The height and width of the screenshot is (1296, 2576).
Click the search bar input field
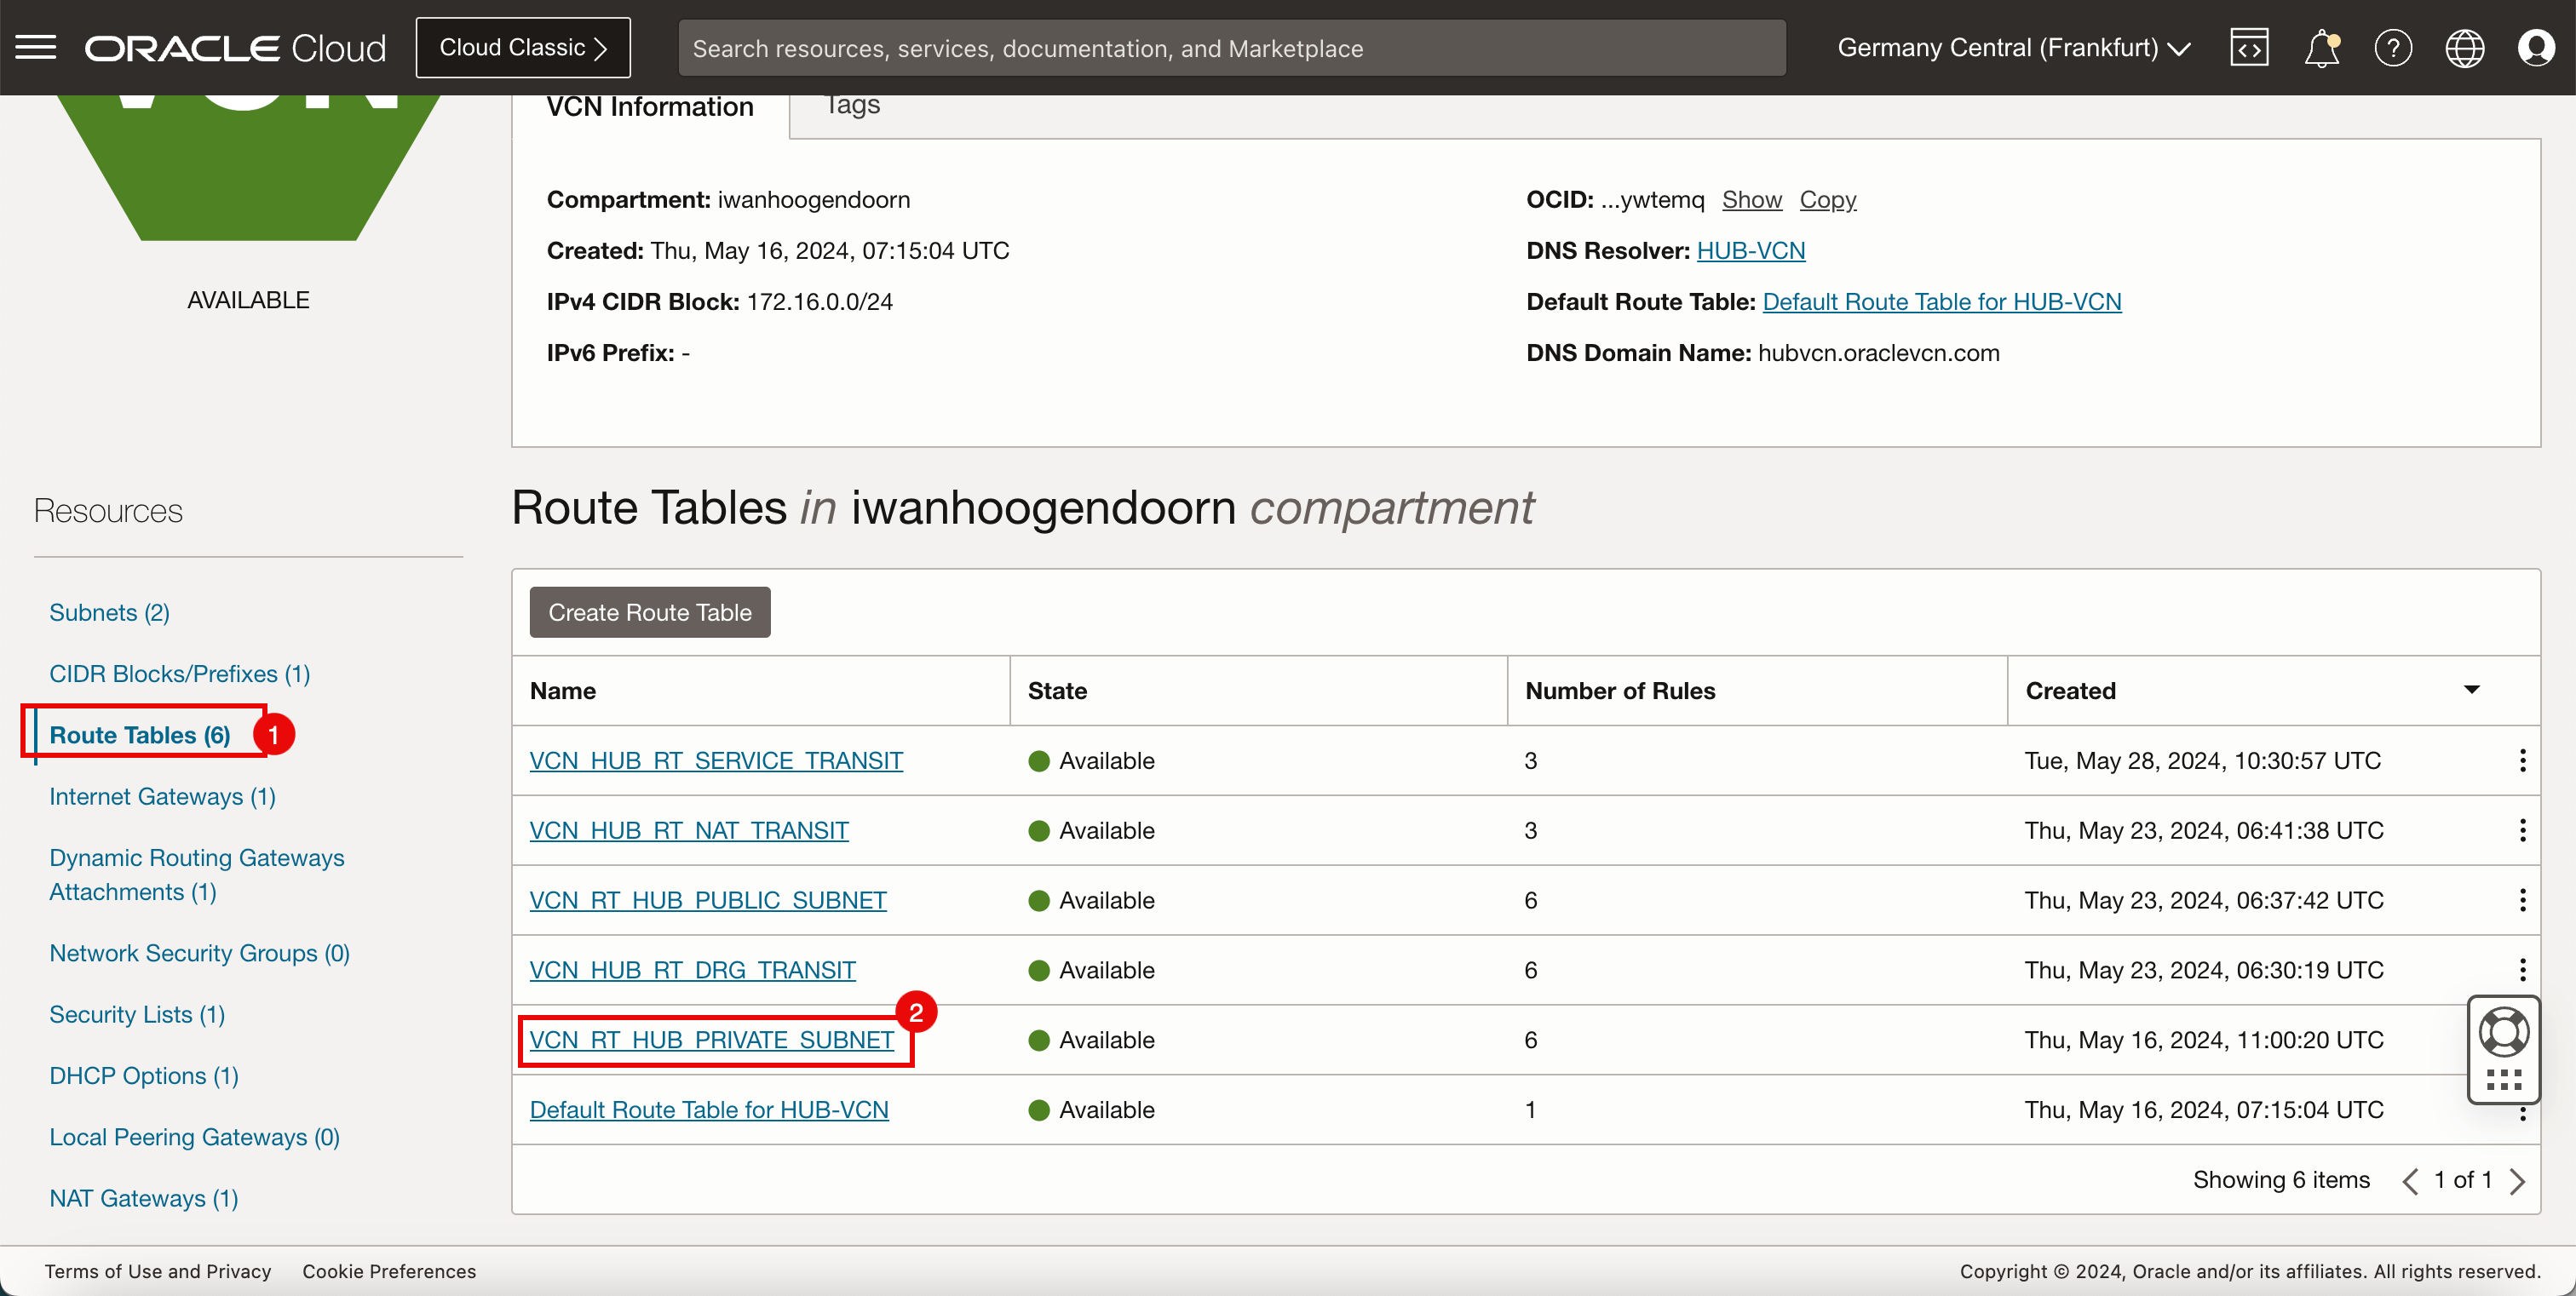(x=1230, y=48)
